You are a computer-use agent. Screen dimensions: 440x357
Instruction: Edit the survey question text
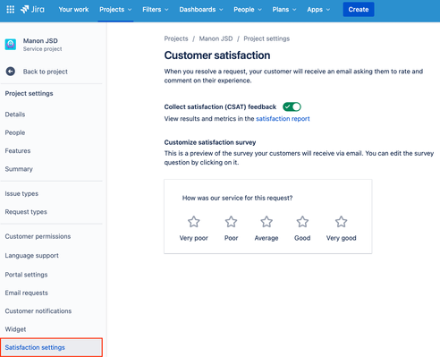[237, 198]
